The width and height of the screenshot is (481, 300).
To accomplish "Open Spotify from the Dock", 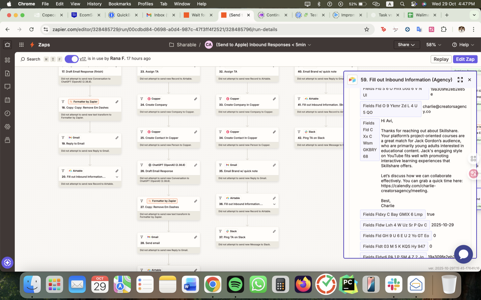I will 235,284.
